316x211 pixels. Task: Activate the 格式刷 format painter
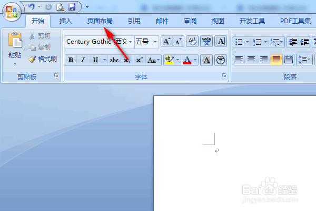tap(43, 59)
